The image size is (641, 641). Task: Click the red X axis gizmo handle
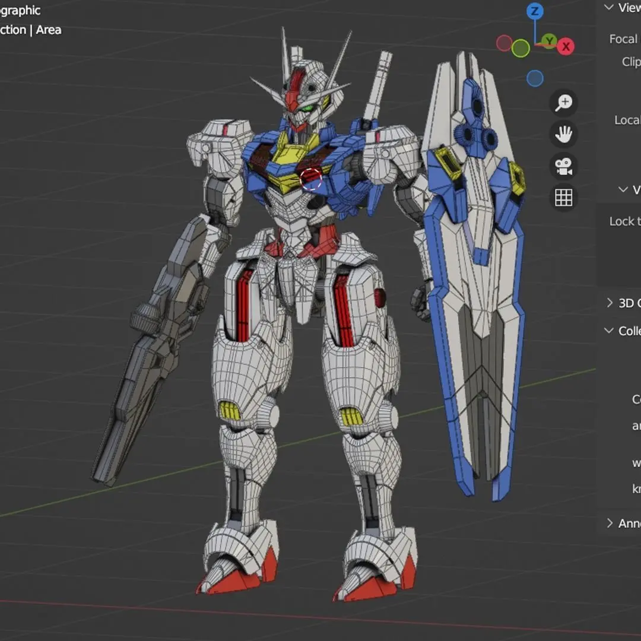click(x=566, y=47)
